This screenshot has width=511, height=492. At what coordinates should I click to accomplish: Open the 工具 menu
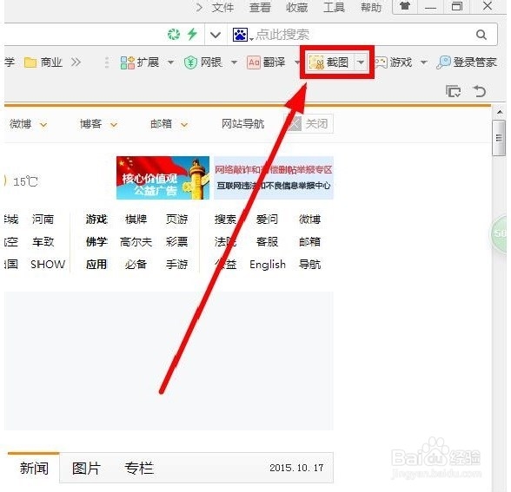point(334,7)
